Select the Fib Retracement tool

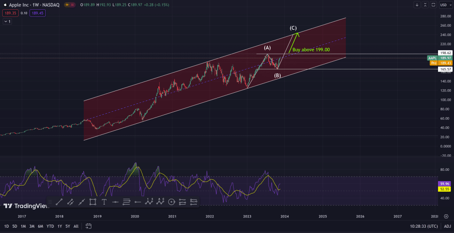[126, 202]
